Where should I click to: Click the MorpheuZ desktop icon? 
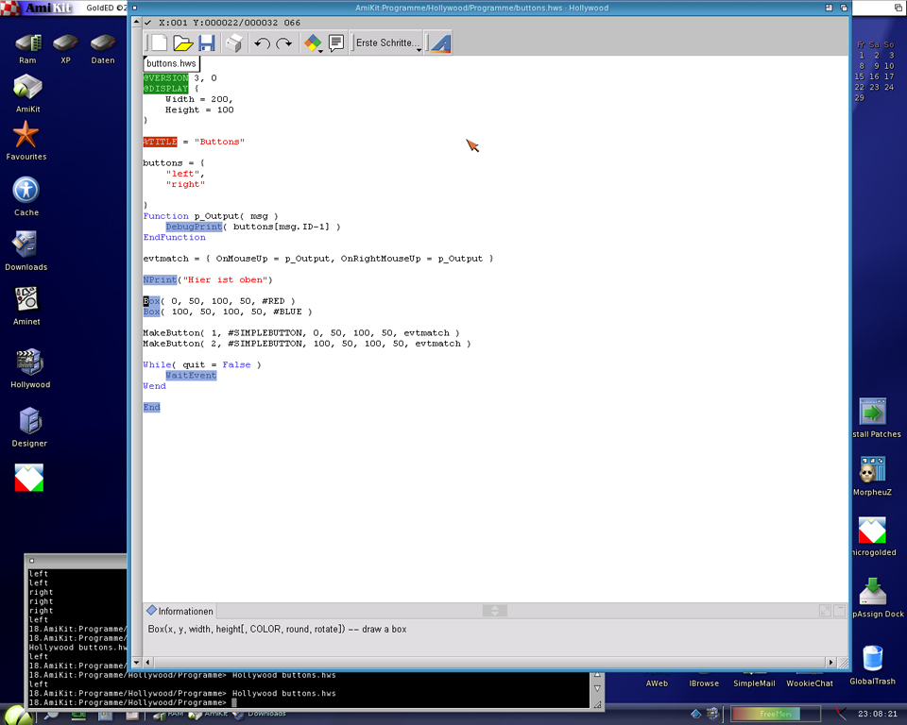tap(872, 470)
